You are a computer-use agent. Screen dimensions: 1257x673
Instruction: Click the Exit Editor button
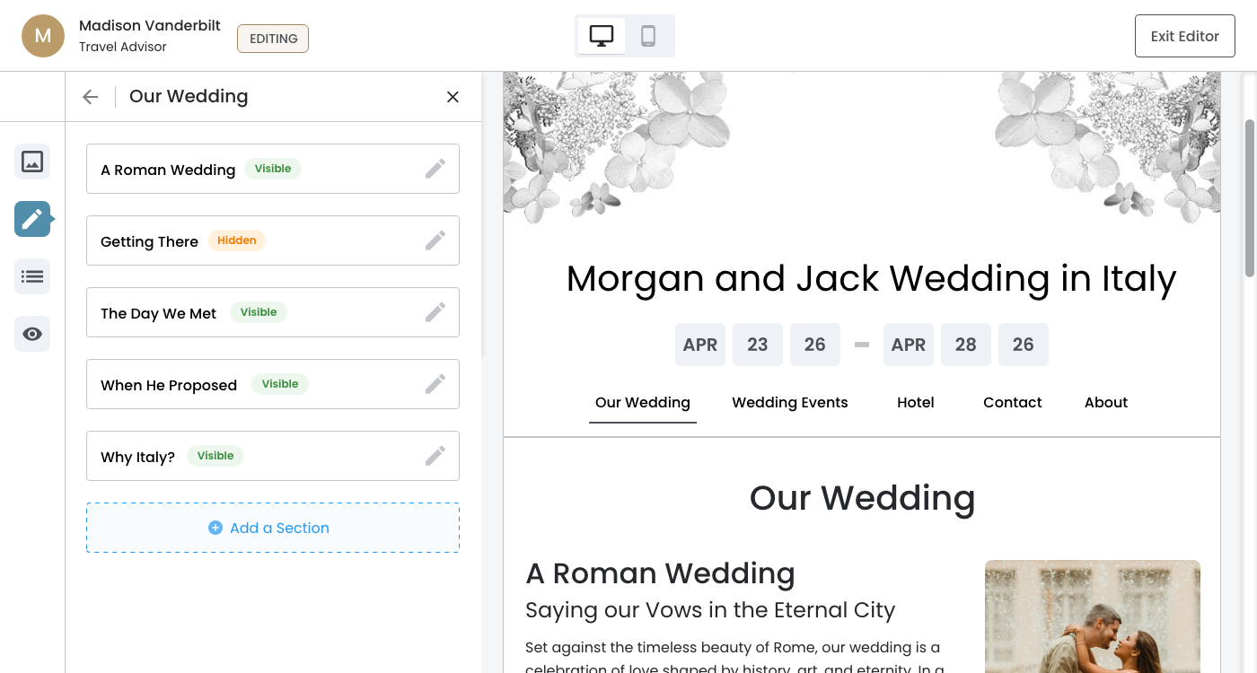pyautogui.click(x=1184, y=36)
